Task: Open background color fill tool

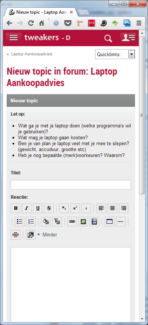Action: pyautogui.click(x=46, y=222)
